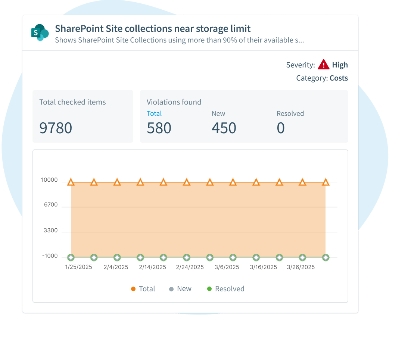Click the new violations value 450
The width and height of the screenshot is (411, 338).
[x=224, y=128]
